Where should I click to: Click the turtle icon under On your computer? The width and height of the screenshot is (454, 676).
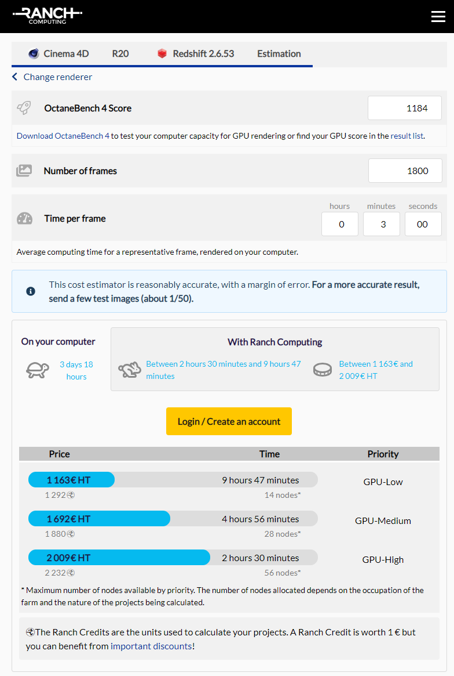[38, 370]
